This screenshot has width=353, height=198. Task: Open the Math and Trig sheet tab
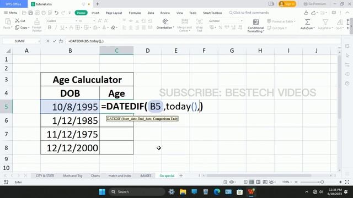point(73,176)
